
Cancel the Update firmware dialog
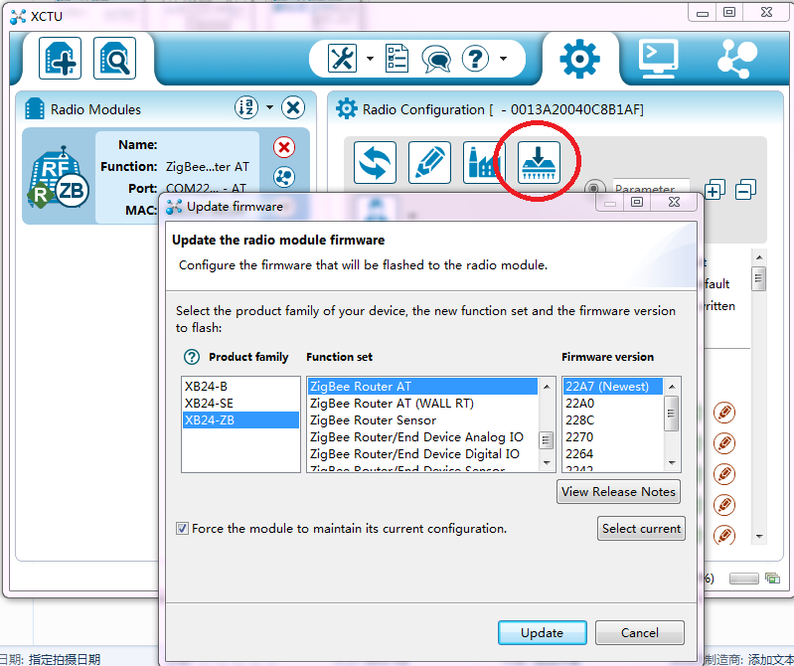640,632
